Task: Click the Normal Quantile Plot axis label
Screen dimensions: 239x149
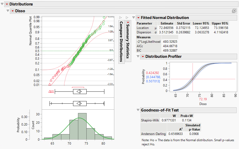Action: point(30,31)
